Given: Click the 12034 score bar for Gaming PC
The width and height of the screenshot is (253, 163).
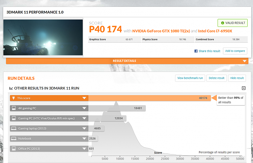Looking at the screenshot, I should [x=107, y=118].
